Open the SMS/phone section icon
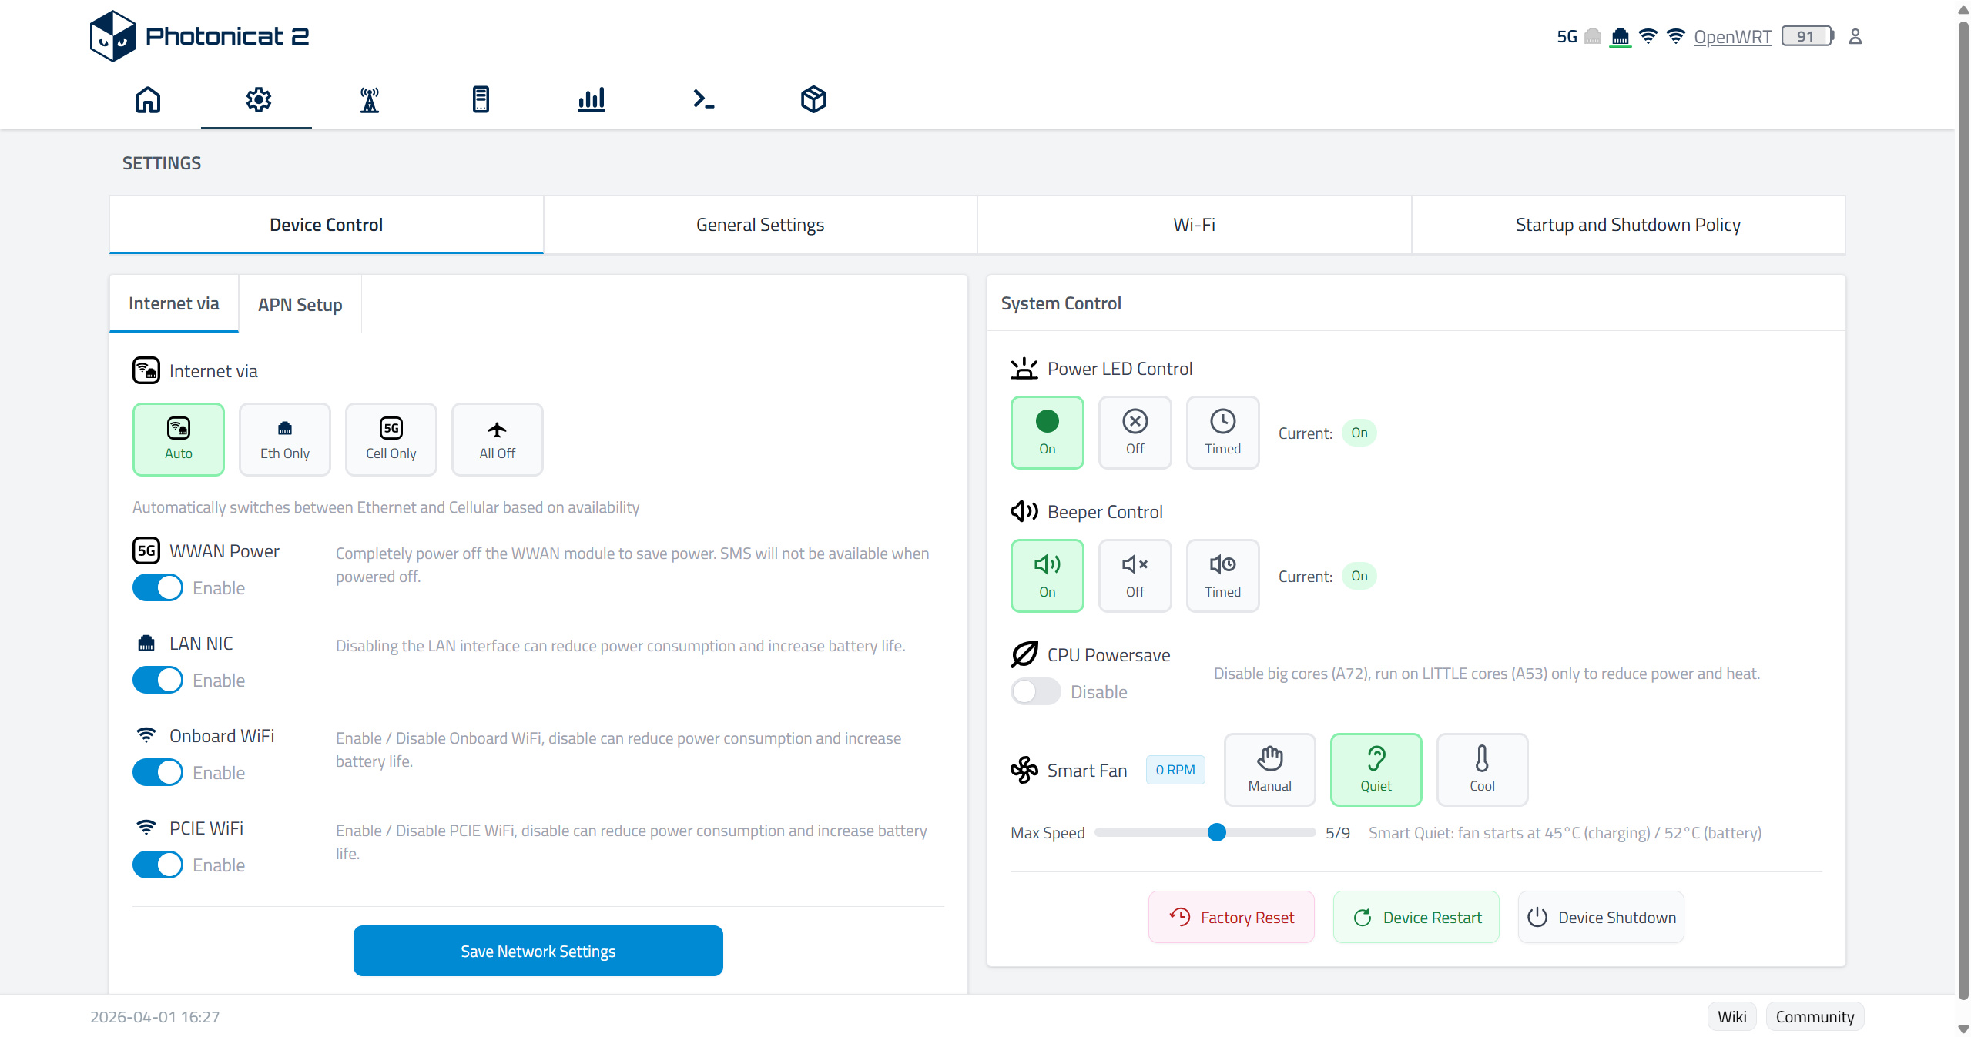The height and width of the screenshot is (1037, 1971). pos(481,100)
